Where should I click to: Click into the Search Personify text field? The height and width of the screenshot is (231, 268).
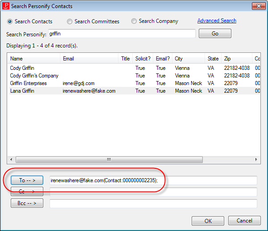122,34
